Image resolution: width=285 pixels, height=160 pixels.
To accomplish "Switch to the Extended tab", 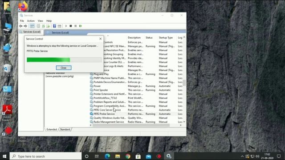I will (52, 129).
